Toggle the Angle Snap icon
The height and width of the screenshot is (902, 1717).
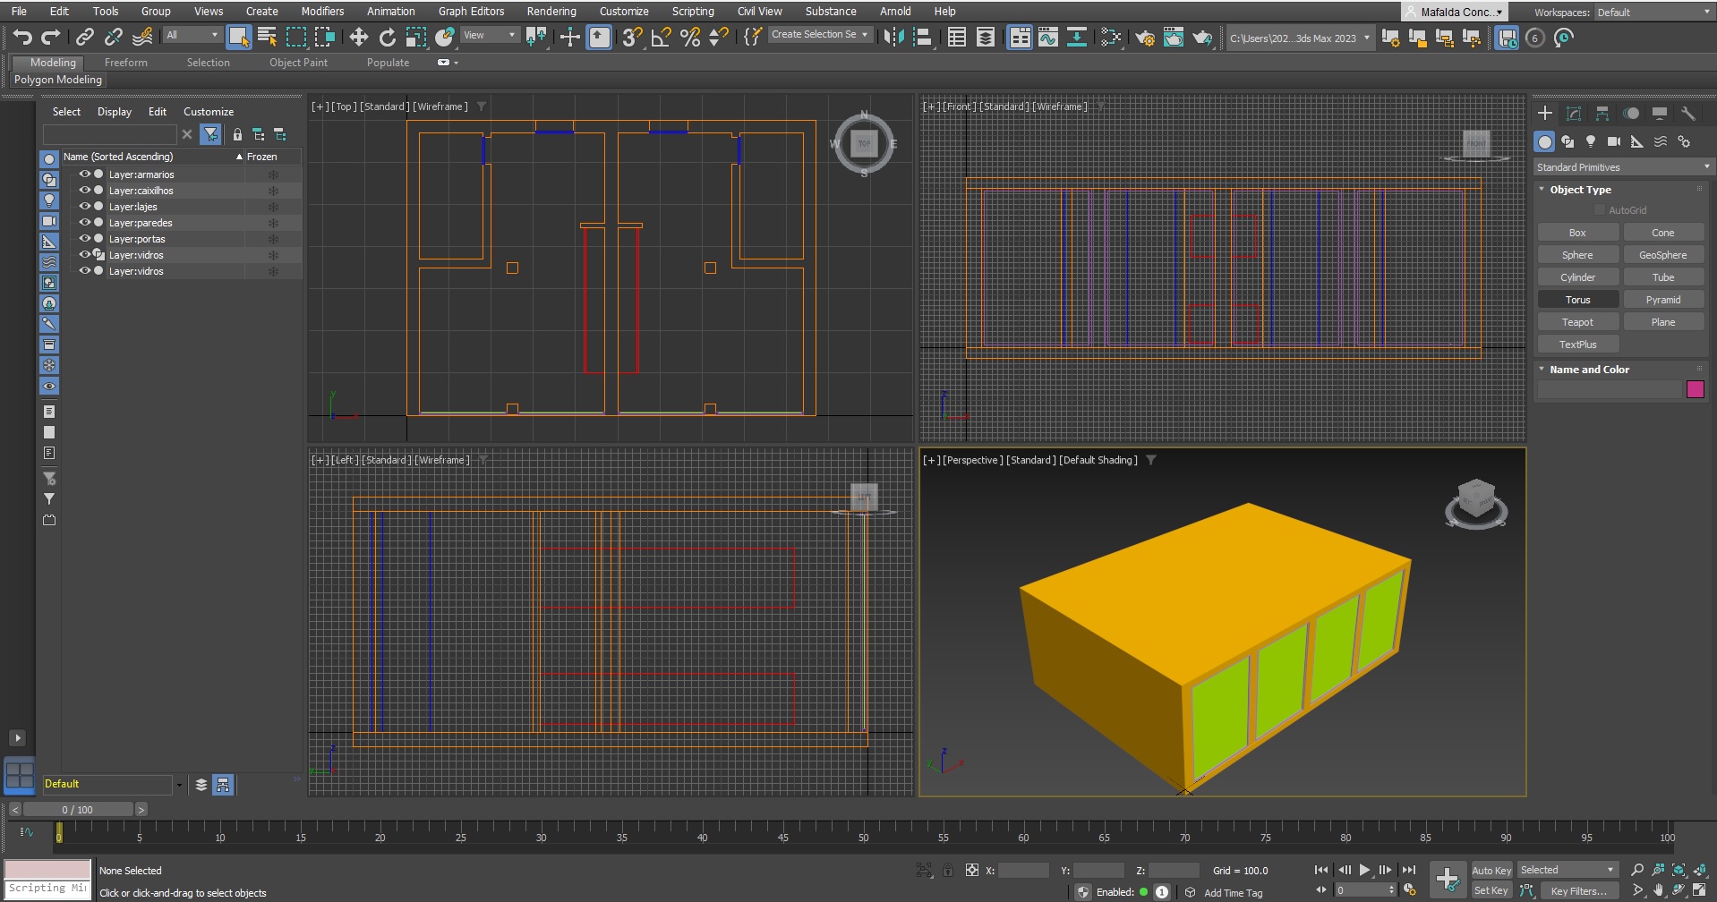tap(661, 37)
